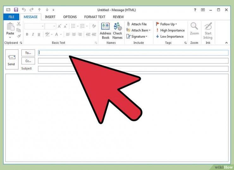234x170 pixels.
Task: Open font color dropdown arrow
Action: click(61, 34)
